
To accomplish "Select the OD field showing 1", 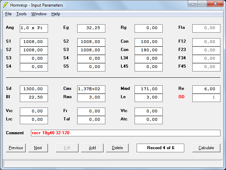I will click(x=206, y=98).
